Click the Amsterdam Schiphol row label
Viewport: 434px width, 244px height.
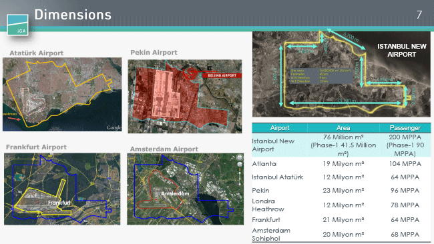click(271, 234)
